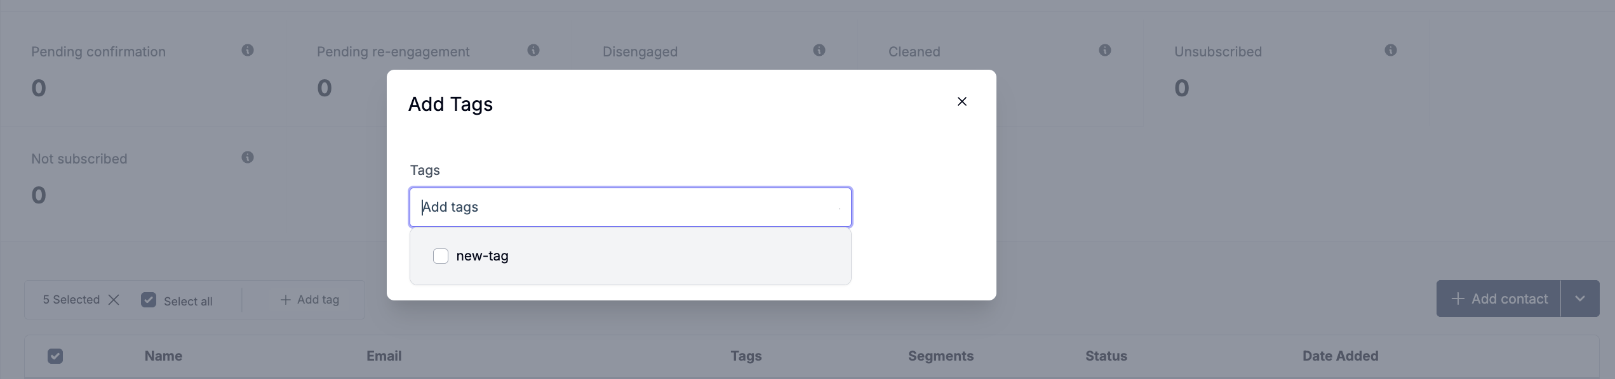
Task: Click info icon next to Disengaged
Action: tap(819, 50)
